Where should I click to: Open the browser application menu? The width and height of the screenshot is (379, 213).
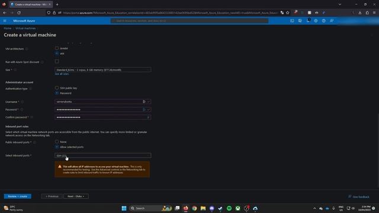tap(374, 12)
